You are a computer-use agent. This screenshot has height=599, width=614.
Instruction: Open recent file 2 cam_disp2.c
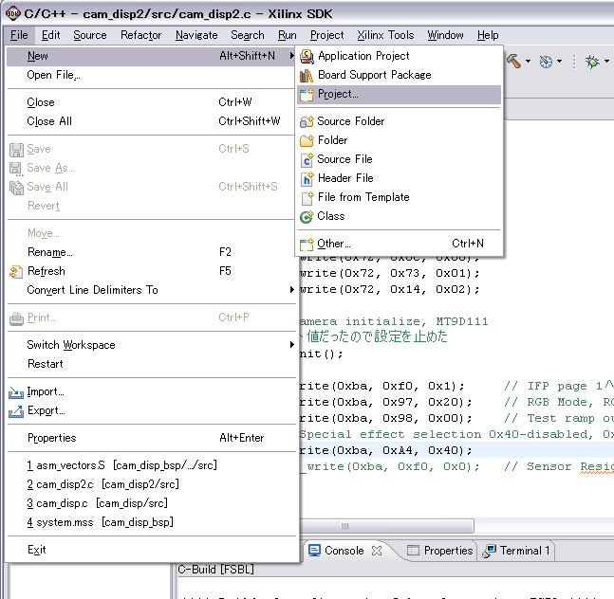tap(151, 484)
